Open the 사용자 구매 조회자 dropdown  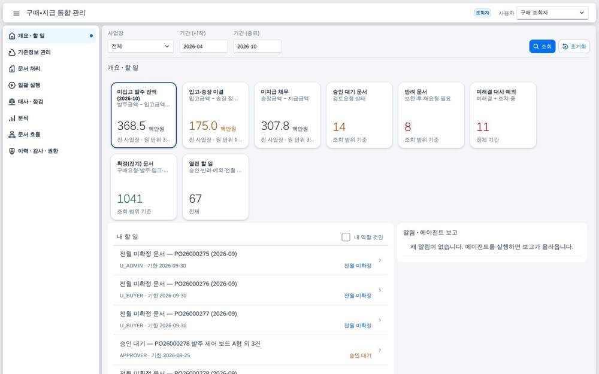tap(552, 13)
